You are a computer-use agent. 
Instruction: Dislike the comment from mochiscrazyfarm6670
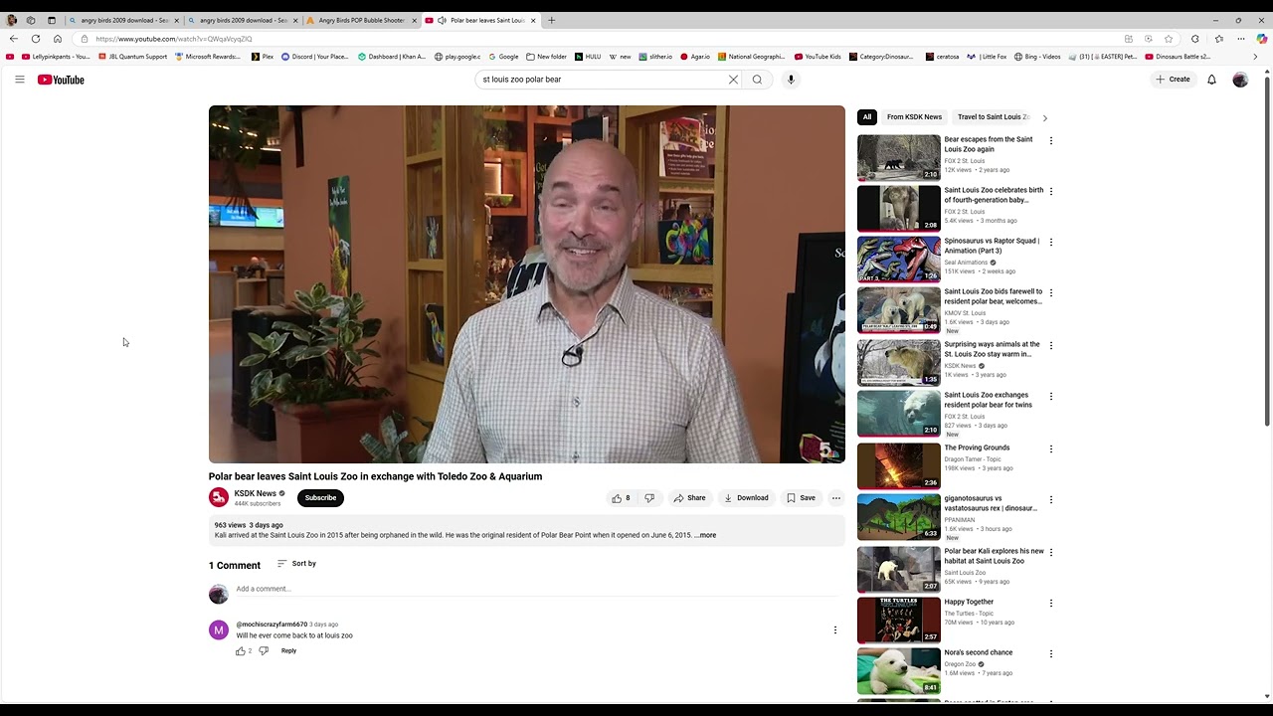264,651
